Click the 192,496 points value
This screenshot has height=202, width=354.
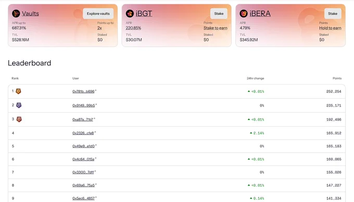pyautogui.click(x=334, y=119)
